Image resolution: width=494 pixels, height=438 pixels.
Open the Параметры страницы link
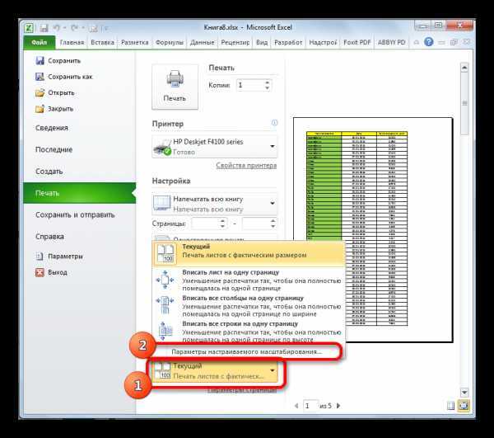pyautogui.click(x=242, y=390)
